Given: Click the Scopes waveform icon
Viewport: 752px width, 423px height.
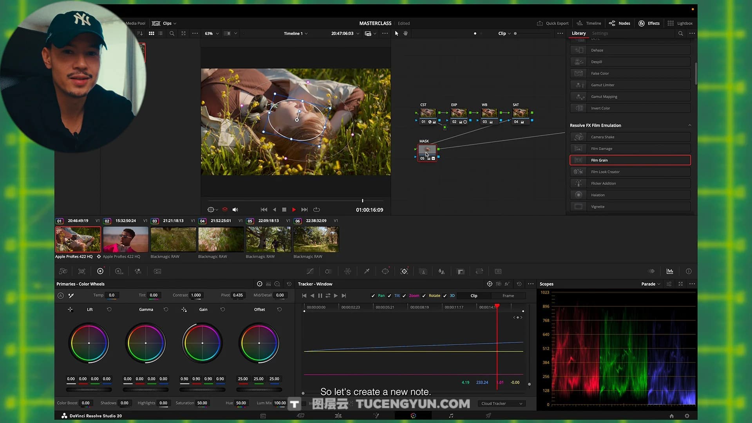Looking at the screenshot, I should tap(670, 271).
